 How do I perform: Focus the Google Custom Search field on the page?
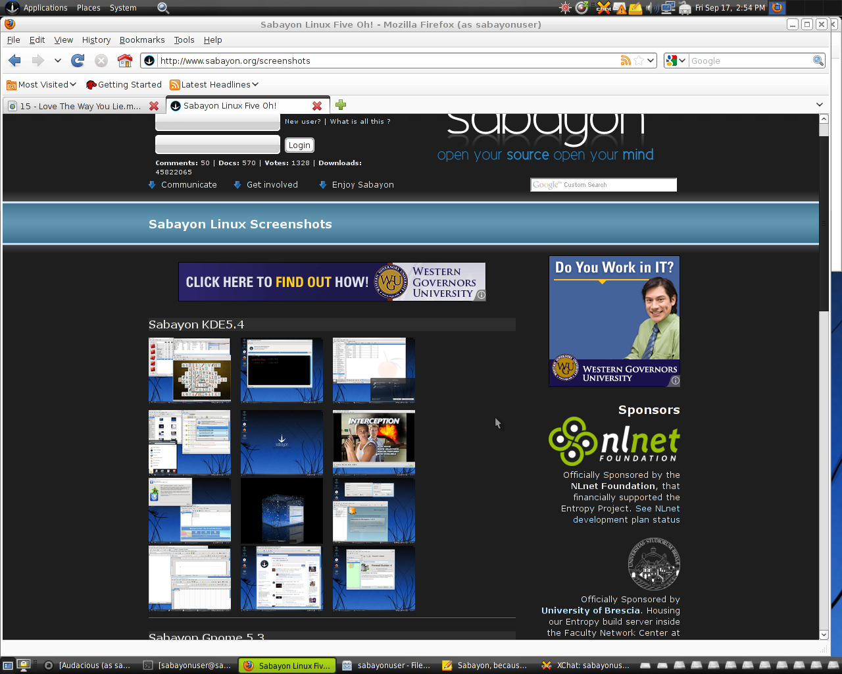tap(603, 185)
